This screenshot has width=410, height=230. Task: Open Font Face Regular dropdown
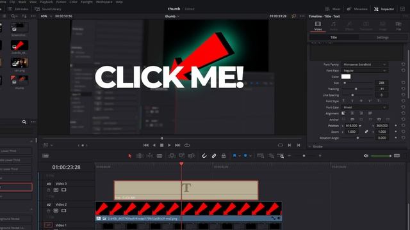[365, 71]
